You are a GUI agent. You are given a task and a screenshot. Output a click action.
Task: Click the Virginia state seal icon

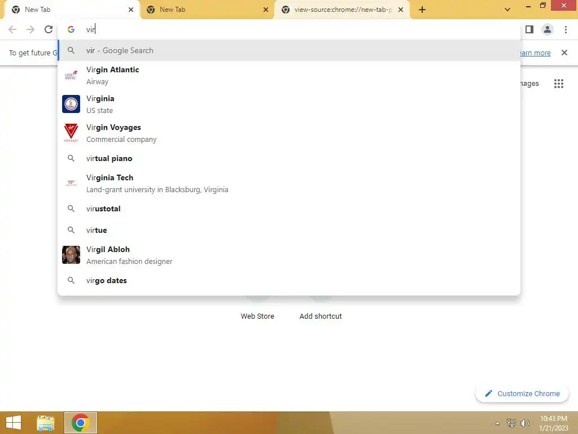[71, 104]
